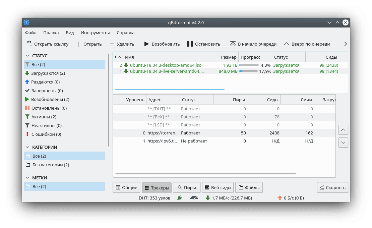Sort trackers by Пиры column header

point(230,100)
